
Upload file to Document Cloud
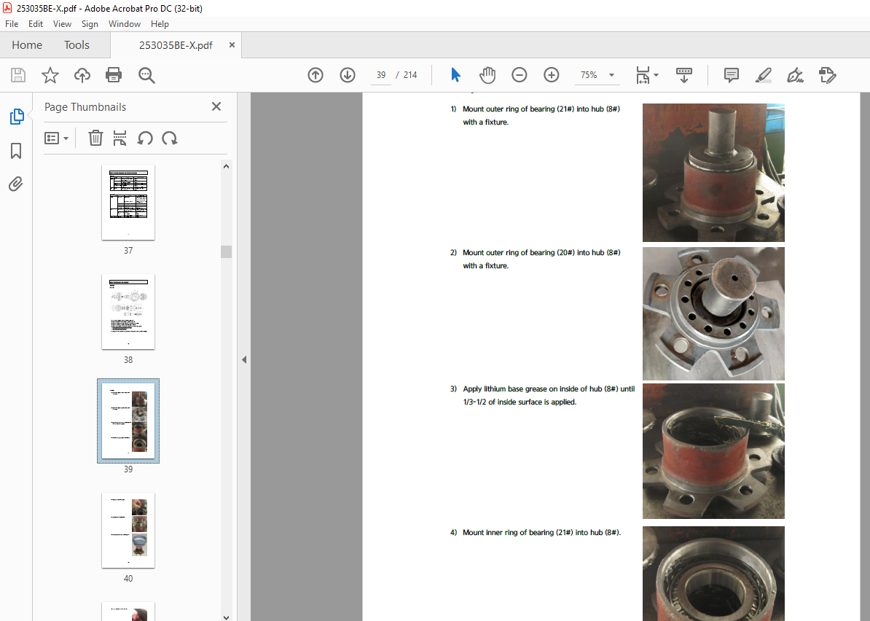click(x=82, y=75)
